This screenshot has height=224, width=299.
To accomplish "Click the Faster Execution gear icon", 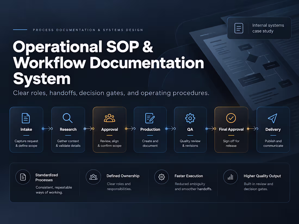I will click(x=161, y=177).
